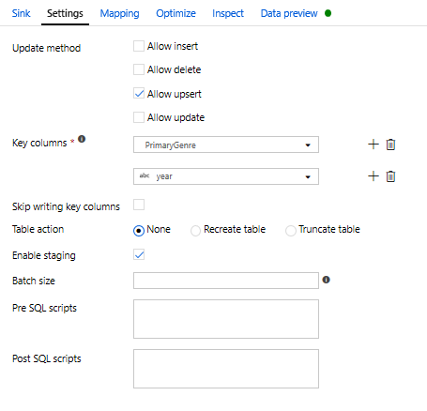Click the Enable staging label
Viewport: 427px width, 411px height.
click(x=44, y=255)
